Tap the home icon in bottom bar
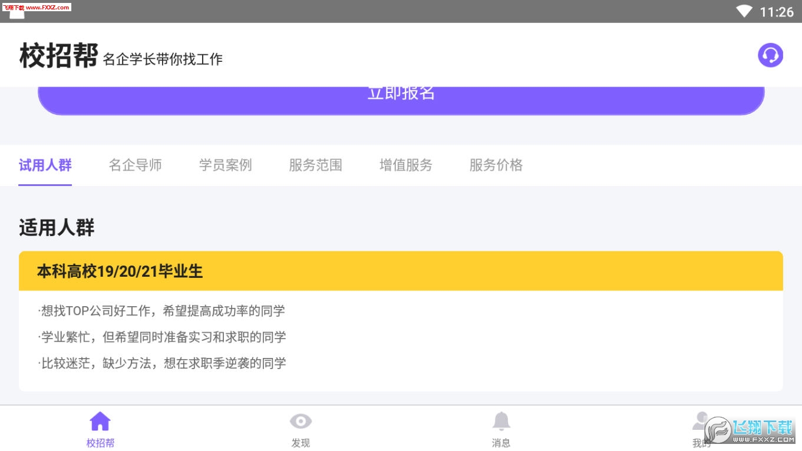The height and width of the screenshot is (451, 802). 100,422
